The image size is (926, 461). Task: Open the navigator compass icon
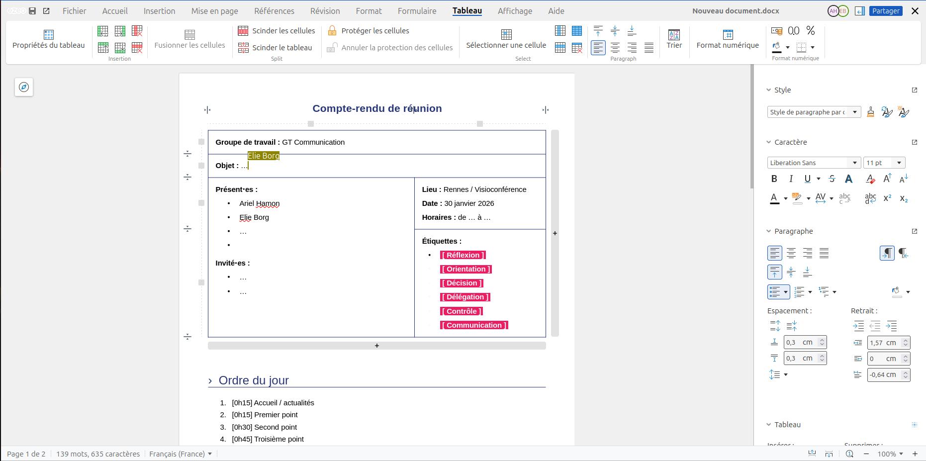tap(24, 87)
